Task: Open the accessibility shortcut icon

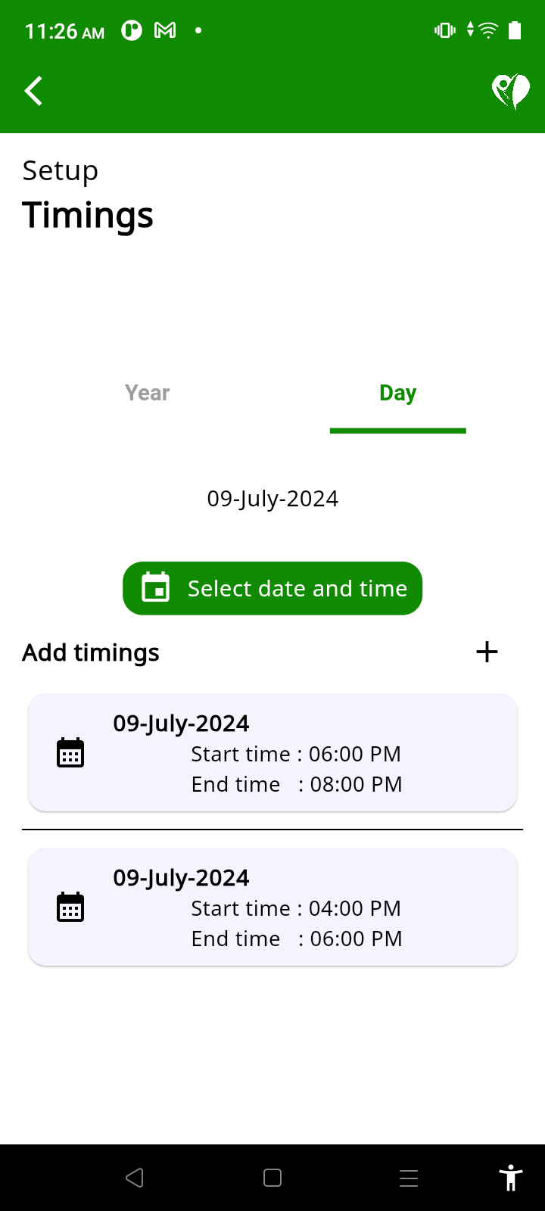Action: point(511,1178)
